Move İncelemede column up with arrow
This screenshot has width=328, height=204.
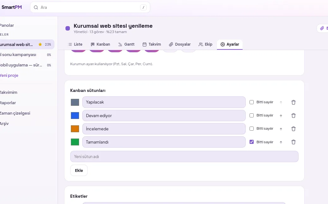tap(281, 129)
